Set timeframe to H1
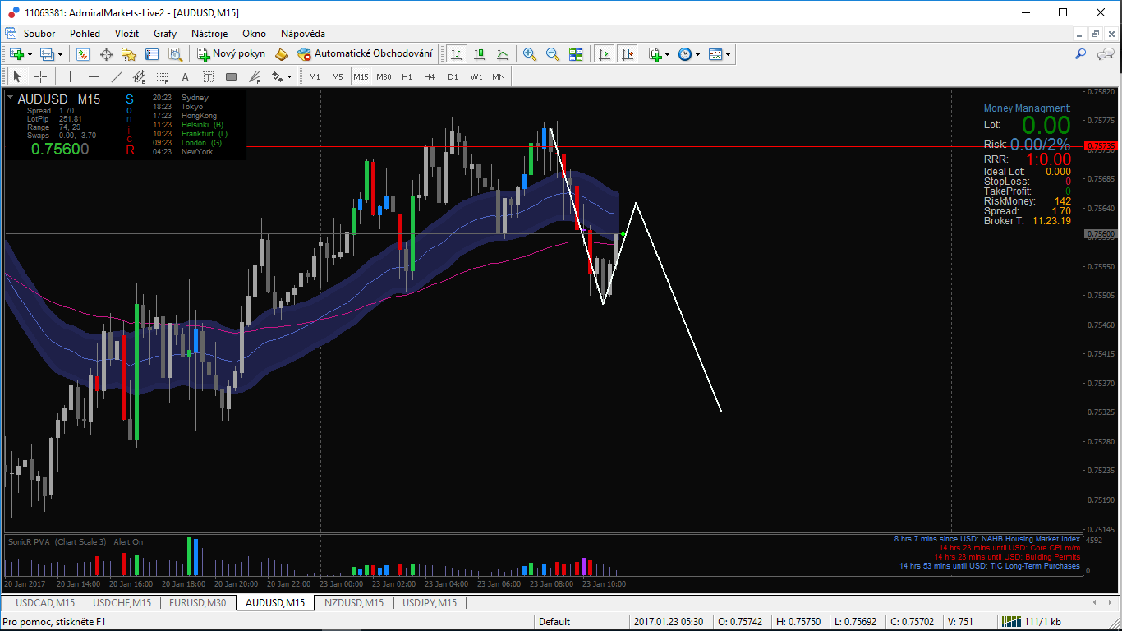1122x631 pixels. tap(407, 76)
